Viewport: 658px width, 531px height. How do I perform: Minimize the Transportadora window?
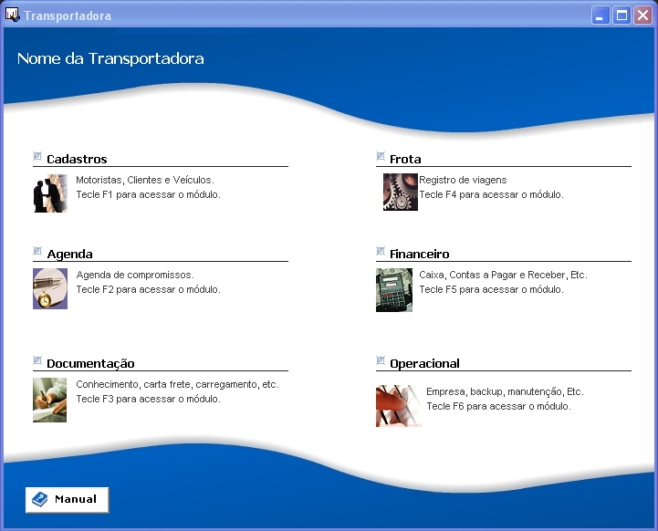[600, 16]
